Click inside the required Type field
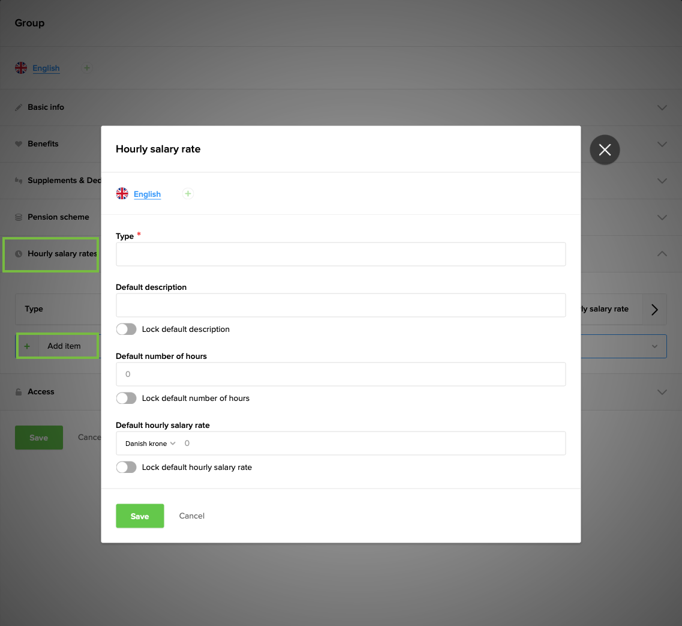The image size is (682, 626). (x=340, y=254)
